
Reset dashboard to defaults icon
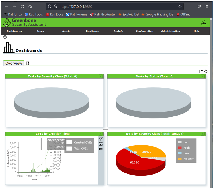pos(206,71)
